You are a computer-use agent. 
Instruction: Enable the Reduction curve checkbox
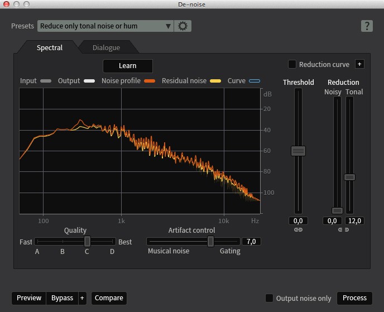292,64
